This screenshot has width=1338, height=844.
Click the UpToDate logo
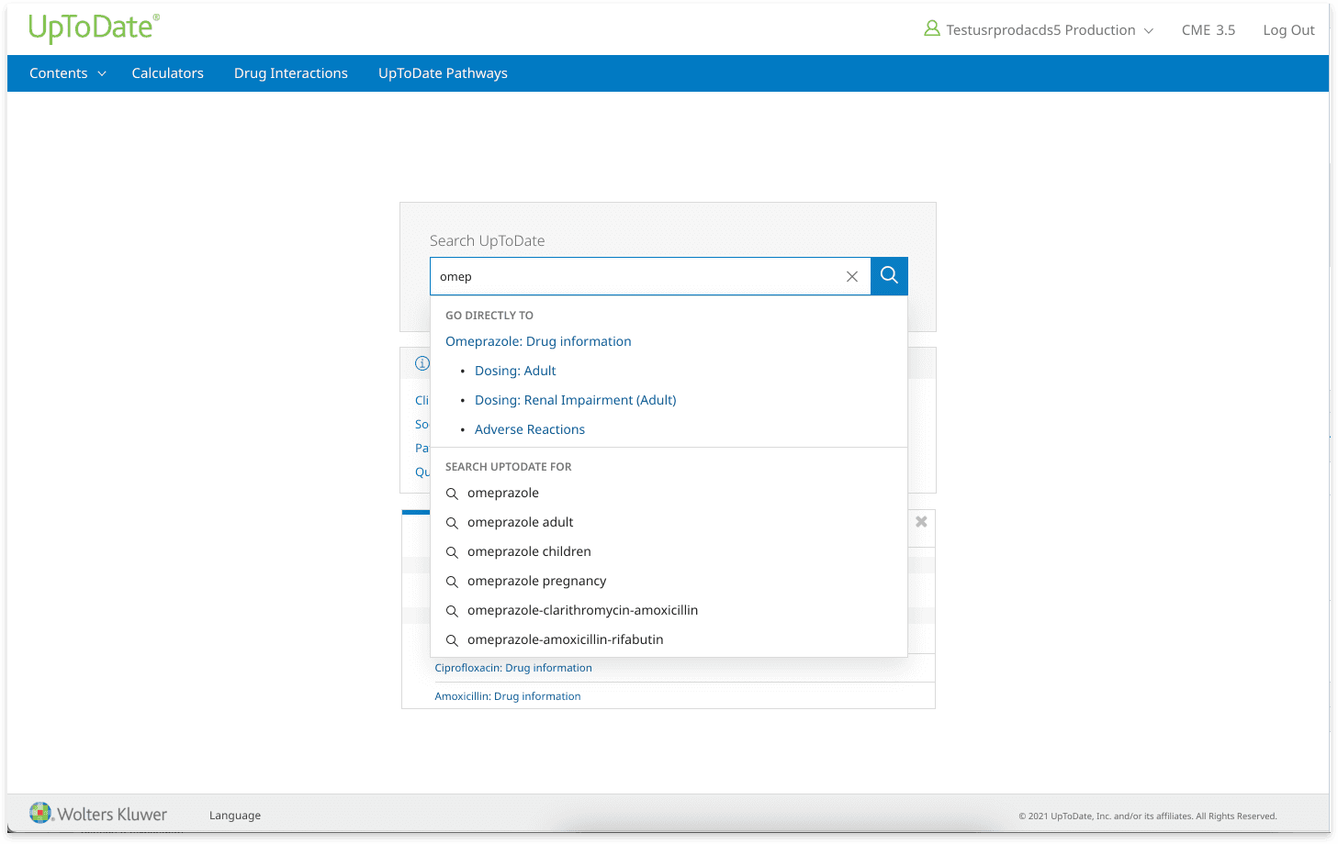(x=94, y=28)
